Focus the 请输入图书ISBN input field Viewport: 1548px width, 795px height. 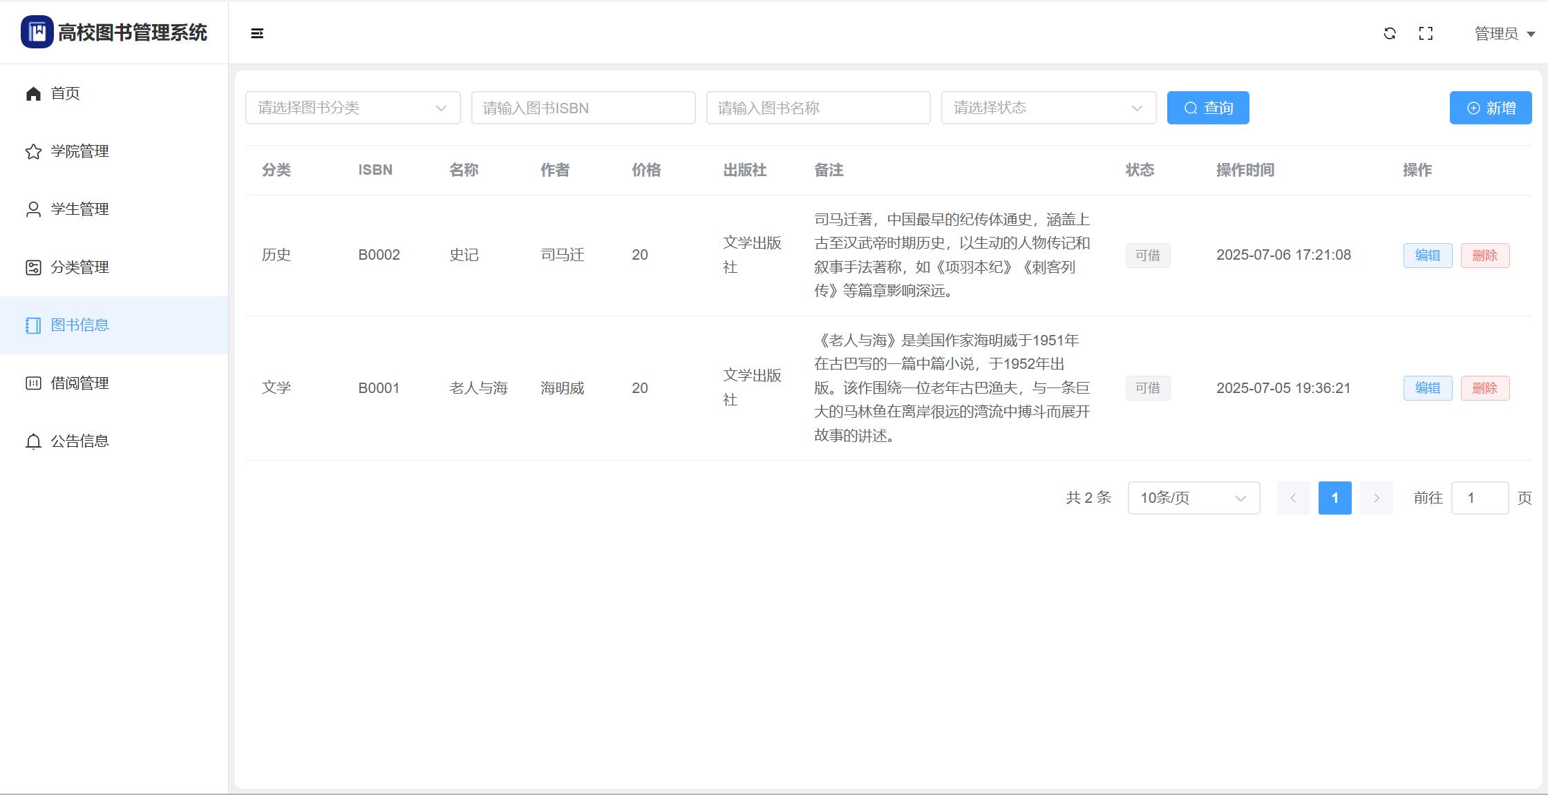pyautogui.click(x=583, y=108)
